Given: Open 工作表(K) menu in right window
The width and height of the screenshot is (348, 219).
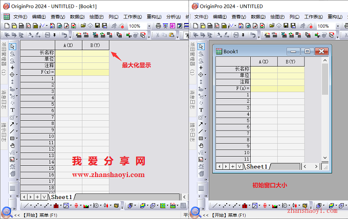Looking at the screenshot, I should [x=313, y=17].
